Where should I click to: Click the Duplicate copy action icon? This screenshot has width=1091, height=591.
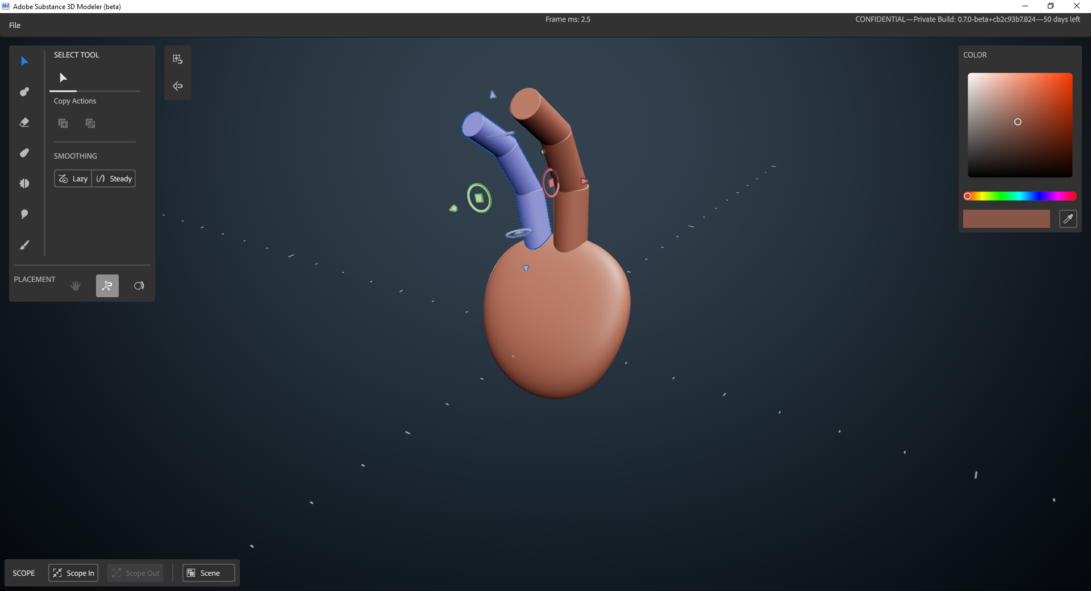click(x=63, y=123)
